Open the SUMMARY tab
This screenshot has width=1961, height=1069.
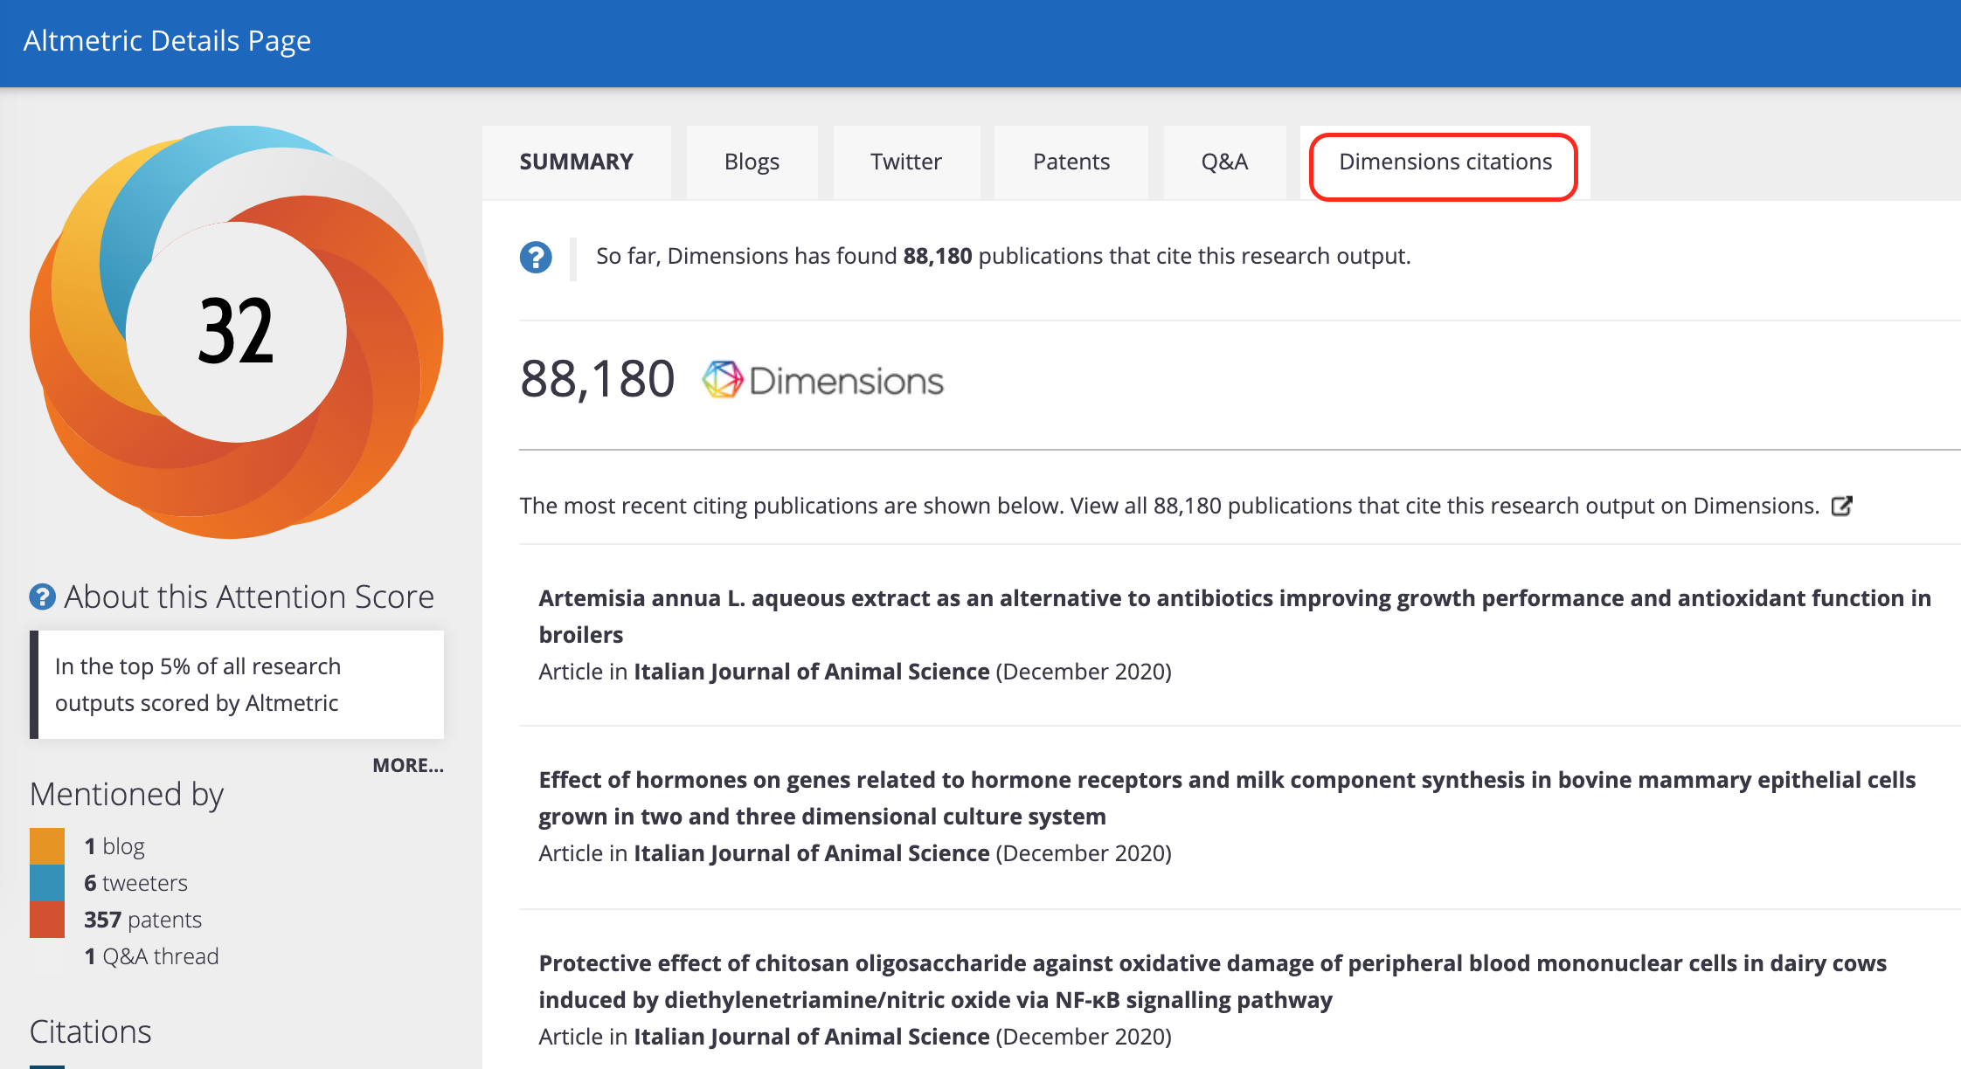pyautogui.click(x=576, y=162)
